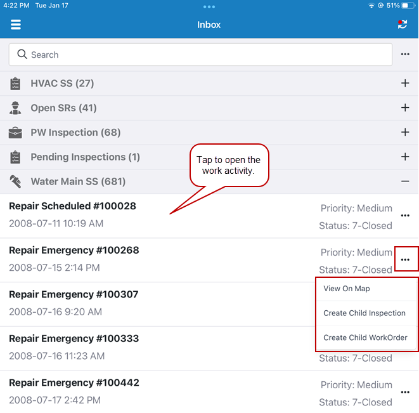
Task: Collapse the Water Main SS group
Action: point(405,181)
